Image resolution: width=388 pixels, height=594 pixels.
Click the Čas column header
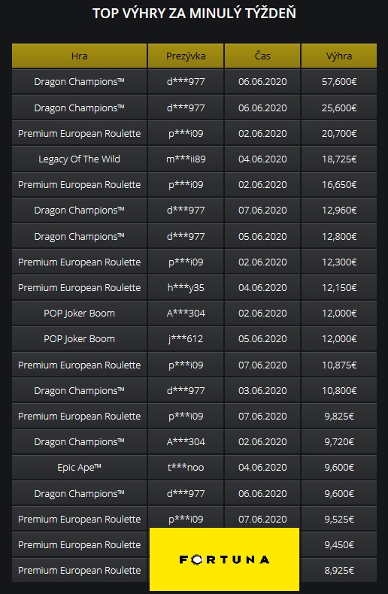(262, 56)
